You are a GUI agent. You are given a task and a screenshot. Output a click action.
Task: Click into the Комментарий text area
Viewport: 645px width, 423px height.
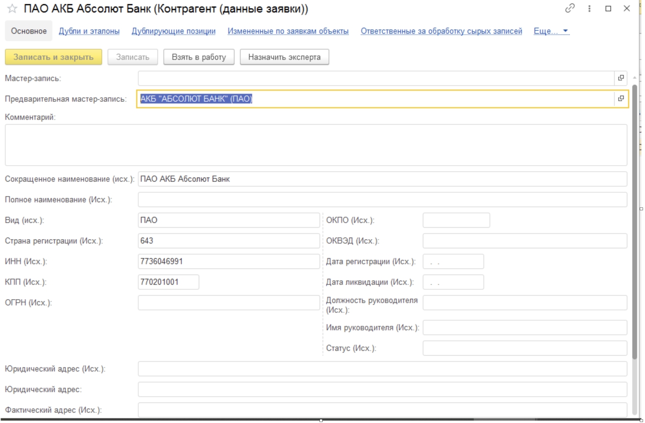(x=316, y=145)
